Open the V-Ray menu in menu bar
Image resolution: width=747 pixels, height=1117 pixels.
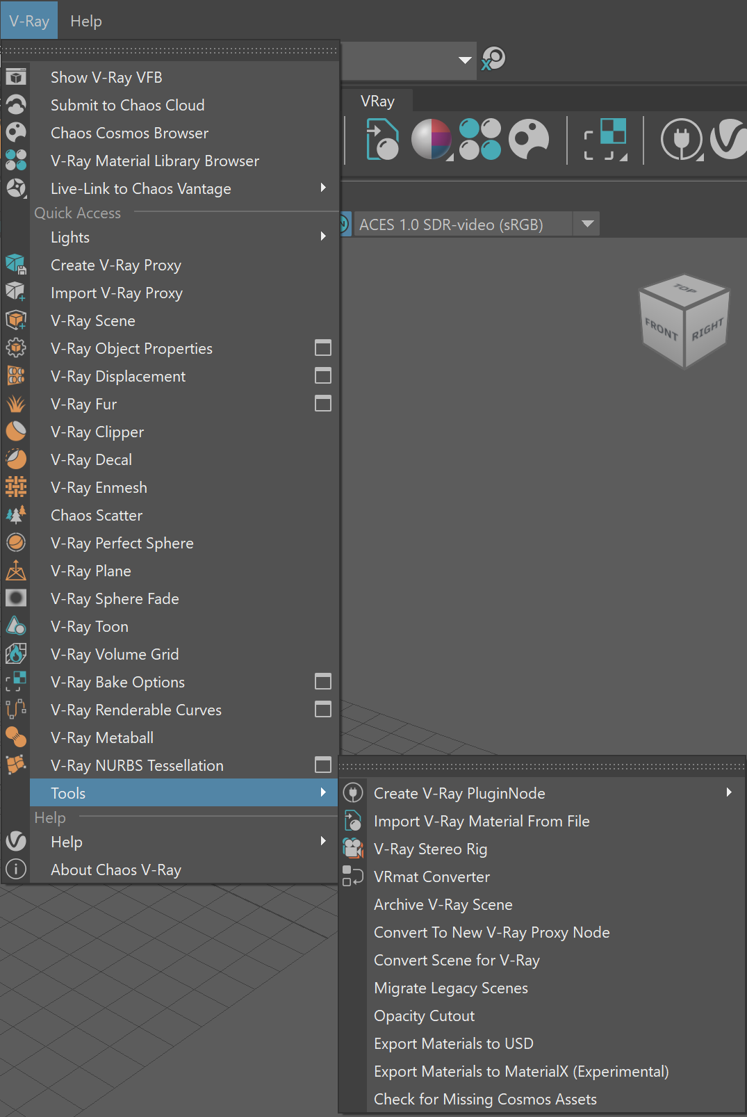[x=29, y=21]
